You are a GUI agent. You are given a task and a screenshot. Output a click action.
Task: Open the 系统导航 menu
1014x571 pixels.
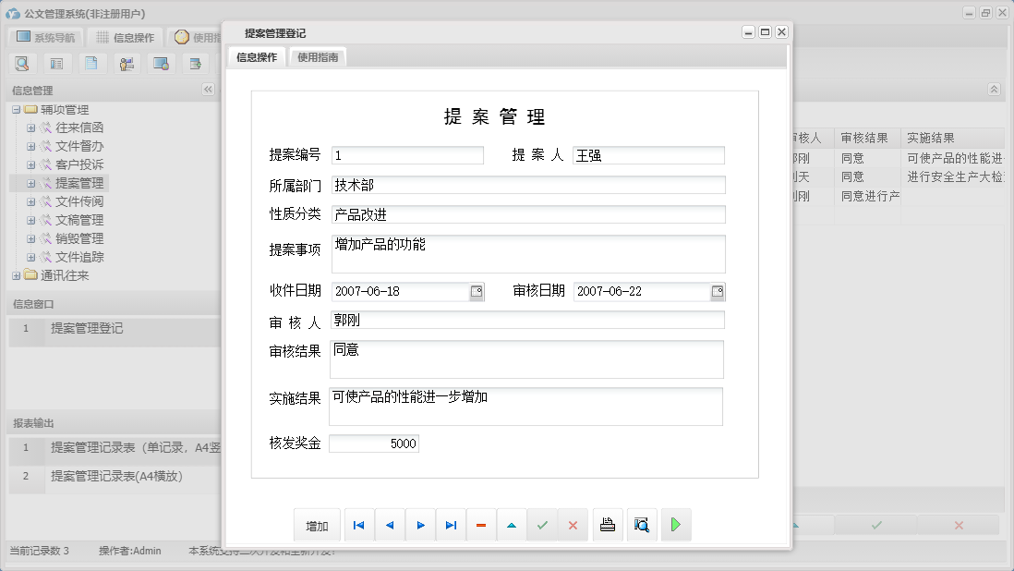point(45,36)
